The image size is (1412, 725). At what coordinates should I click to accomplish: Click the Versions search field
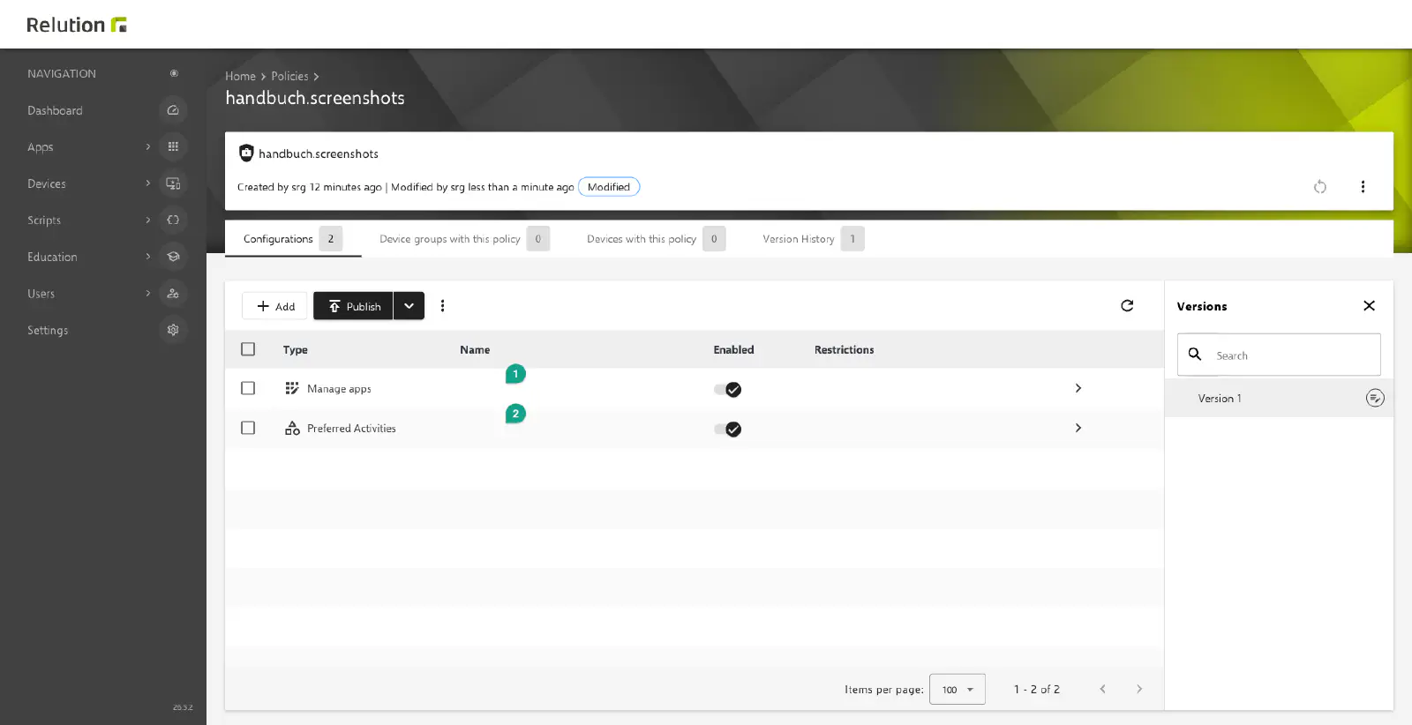tap(1279, 355)
